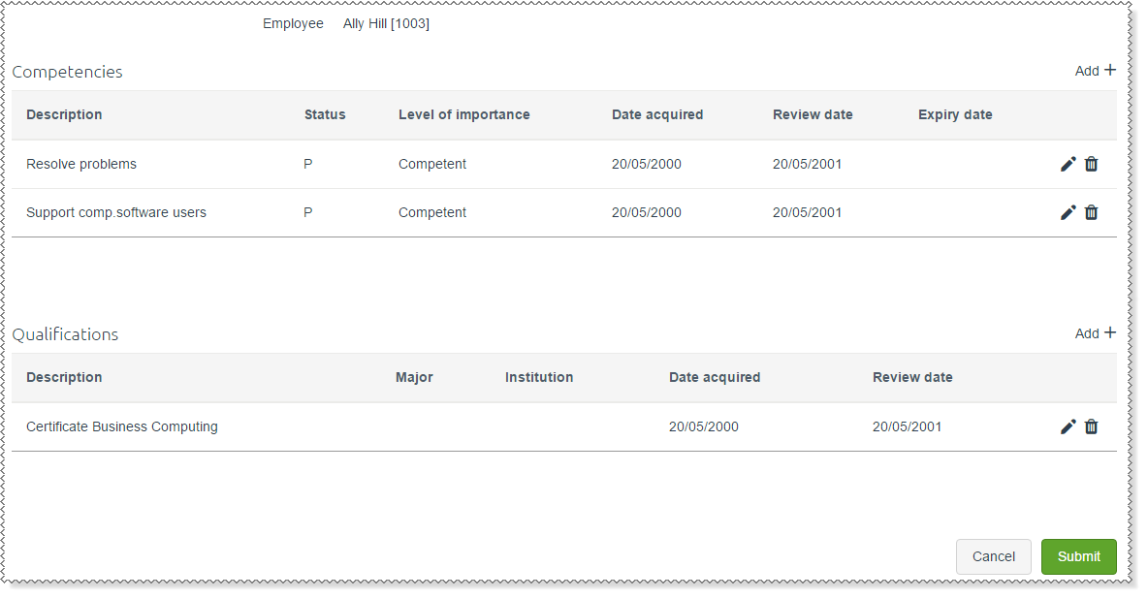Add a new qualification
The width and height of the screenshot is (1148, 599).
click(1095, 333)
